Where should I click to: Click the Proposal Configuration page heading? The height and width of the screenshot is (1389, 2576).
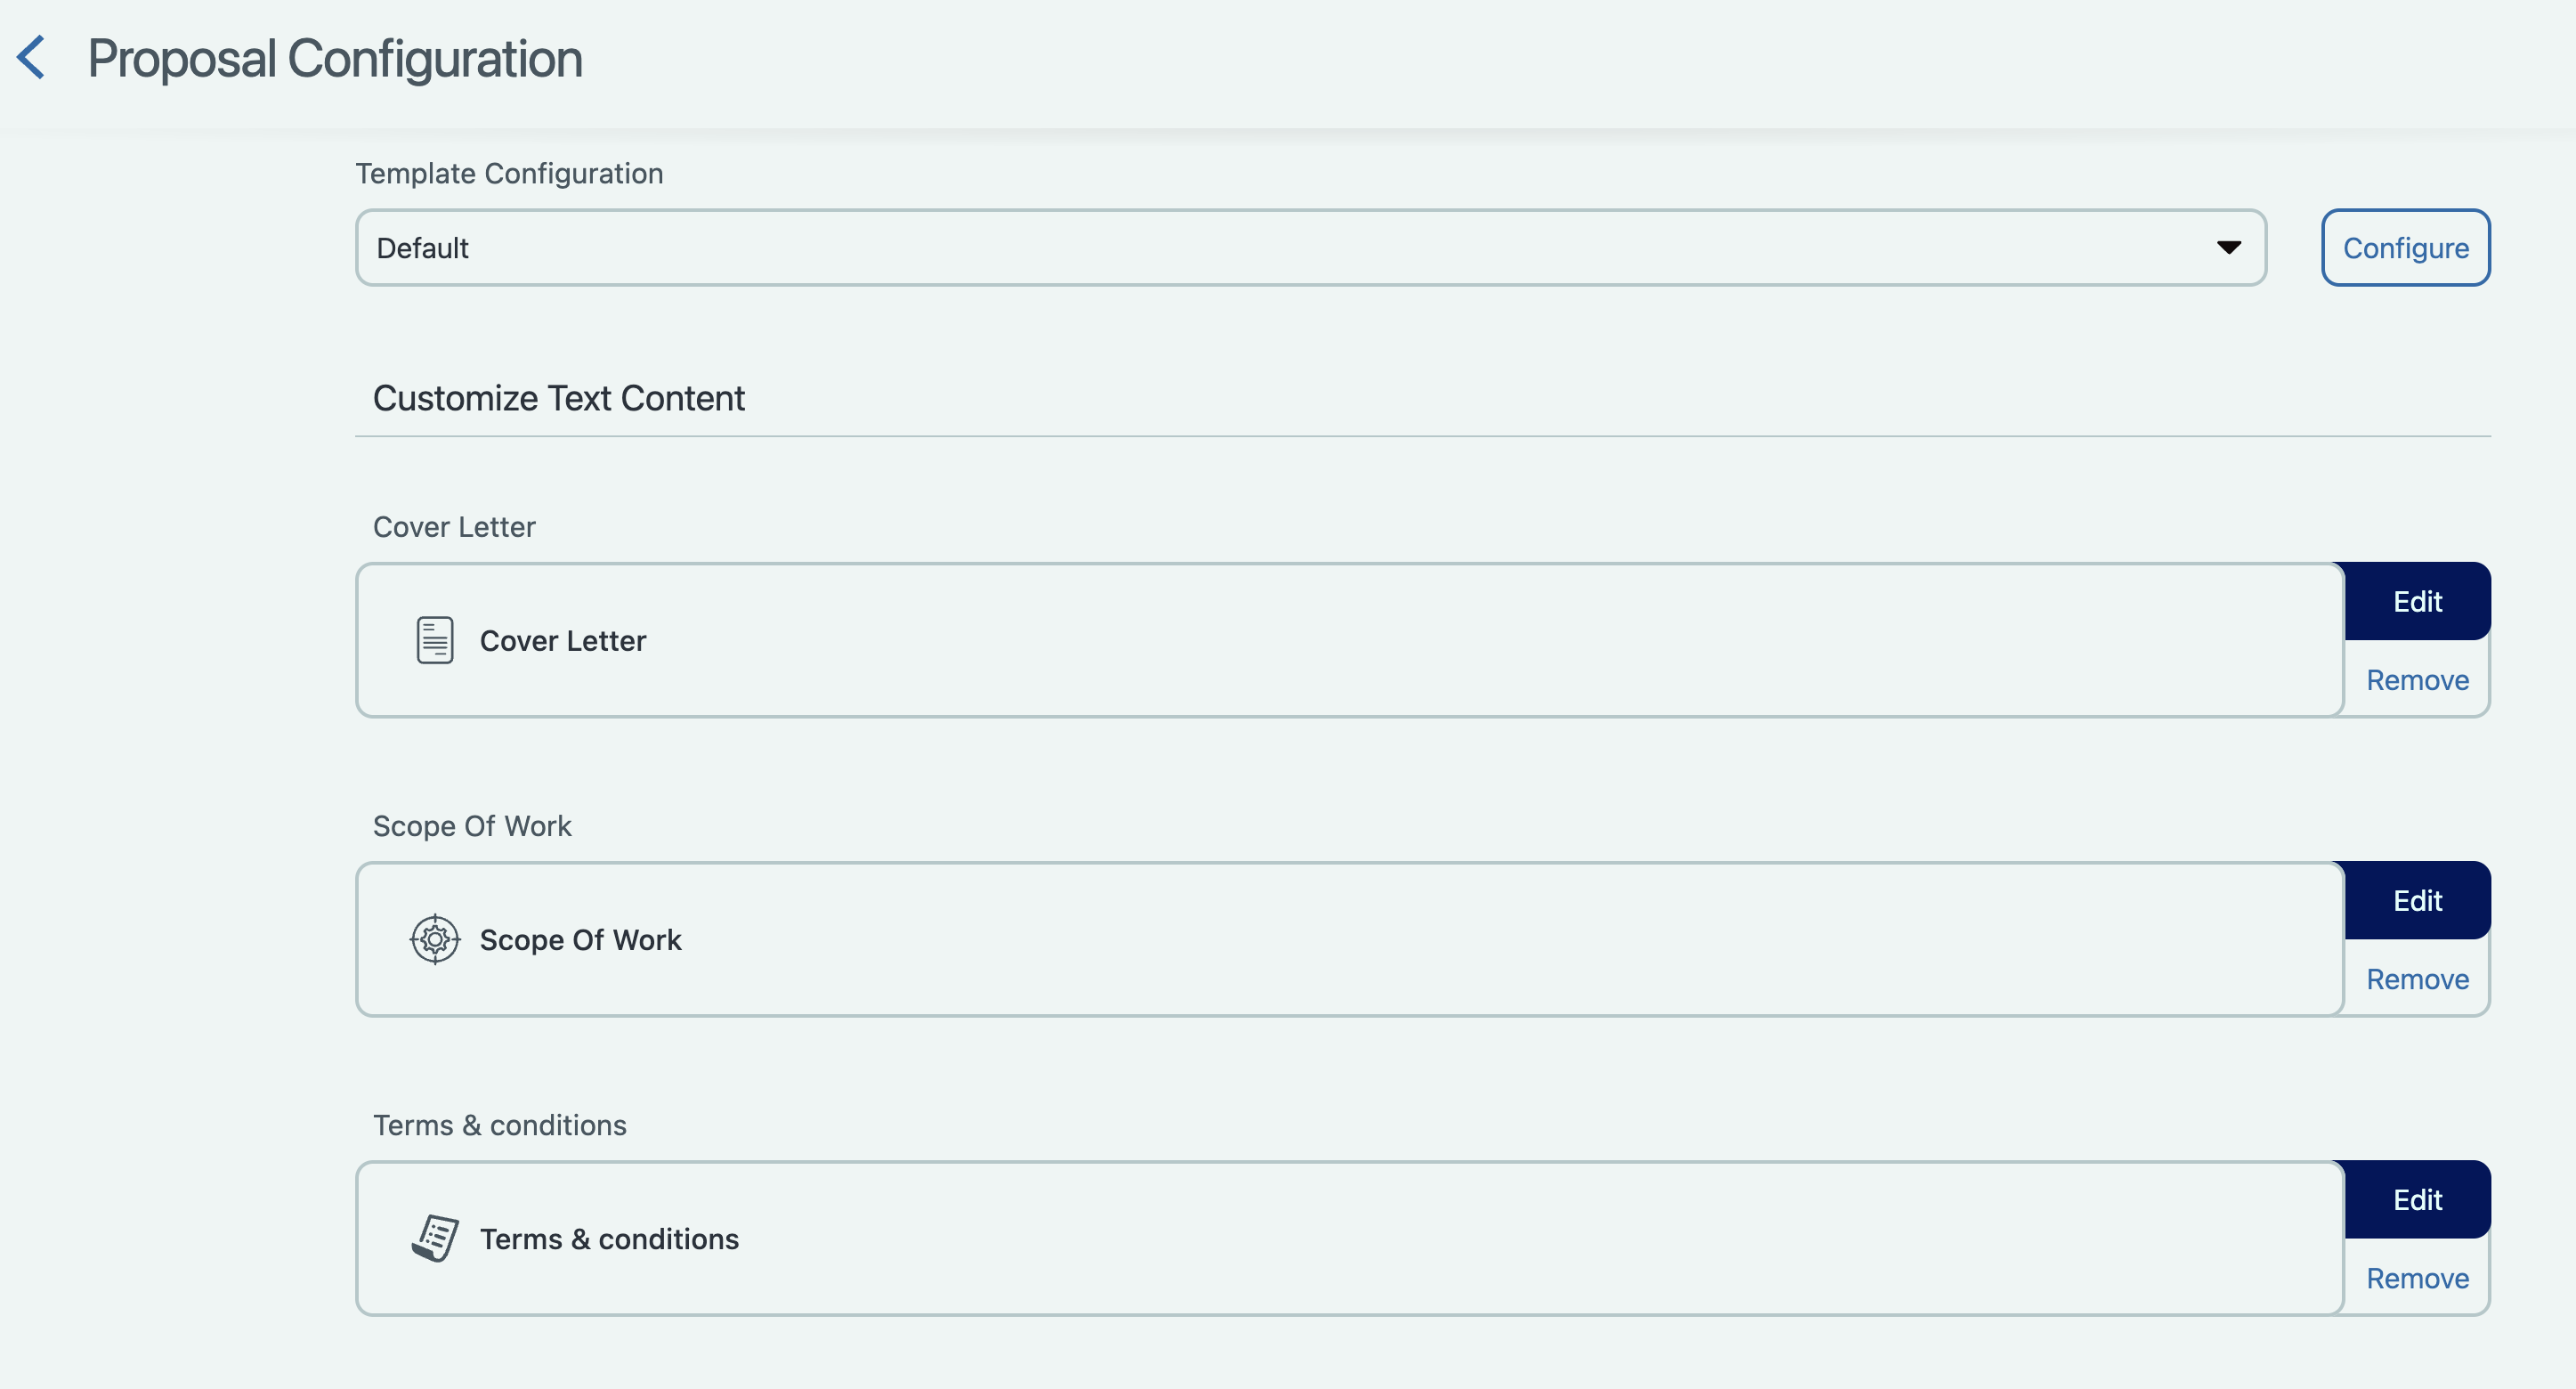[335, 58]
